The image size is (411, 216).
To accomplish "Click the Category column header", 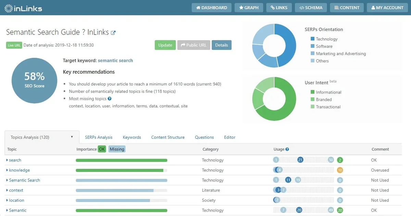I will tap(211, 149).
